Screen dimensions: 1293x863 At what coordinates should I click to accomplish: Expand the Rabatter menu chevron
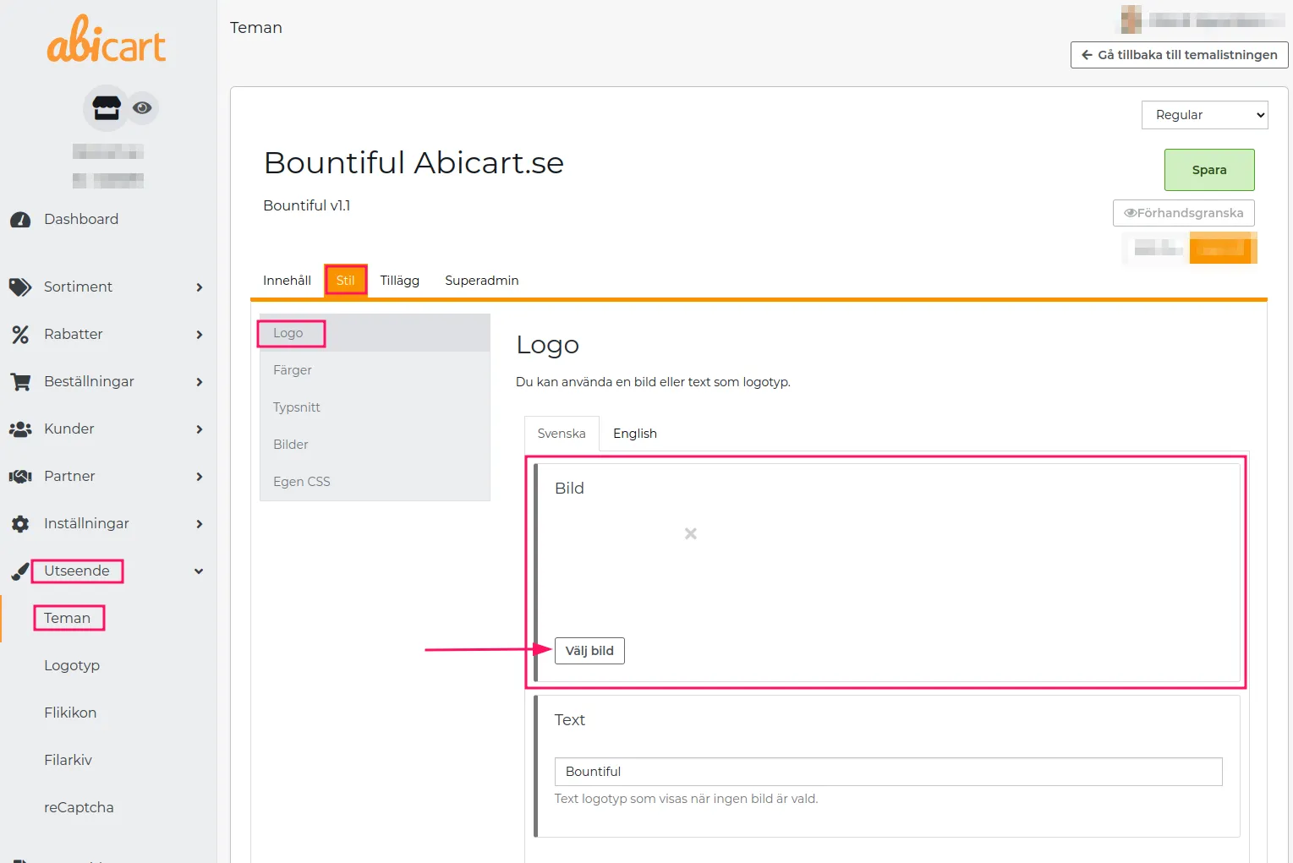(x=200, y=335)
